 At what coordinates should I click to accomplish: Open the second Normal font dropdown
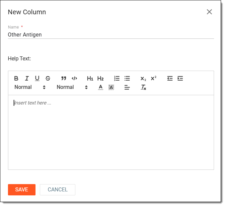pyautogui.click(x=72, y=87)
